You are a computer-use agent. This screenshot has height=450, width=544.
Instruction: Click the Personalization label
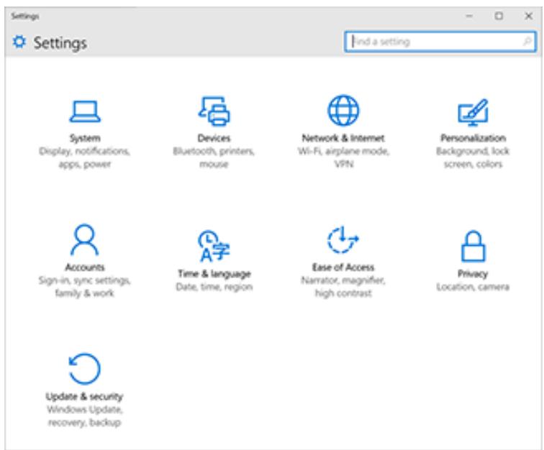click(x=473, y=138)
